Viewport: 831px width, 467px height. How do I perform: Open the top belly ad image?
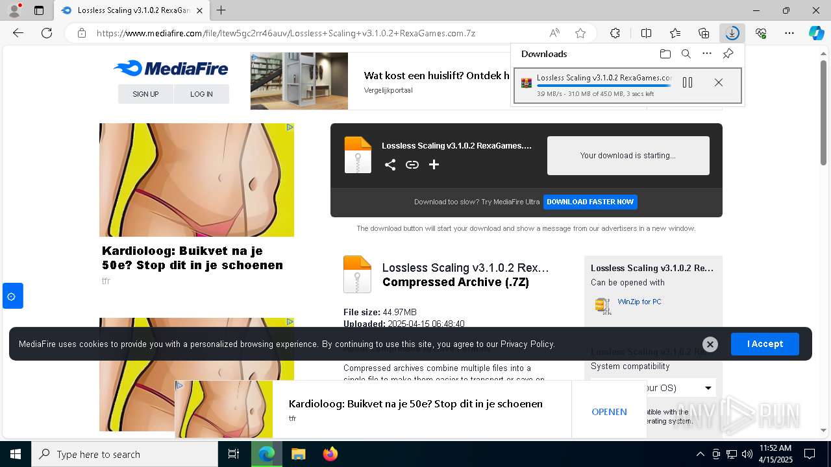[197, 180]
